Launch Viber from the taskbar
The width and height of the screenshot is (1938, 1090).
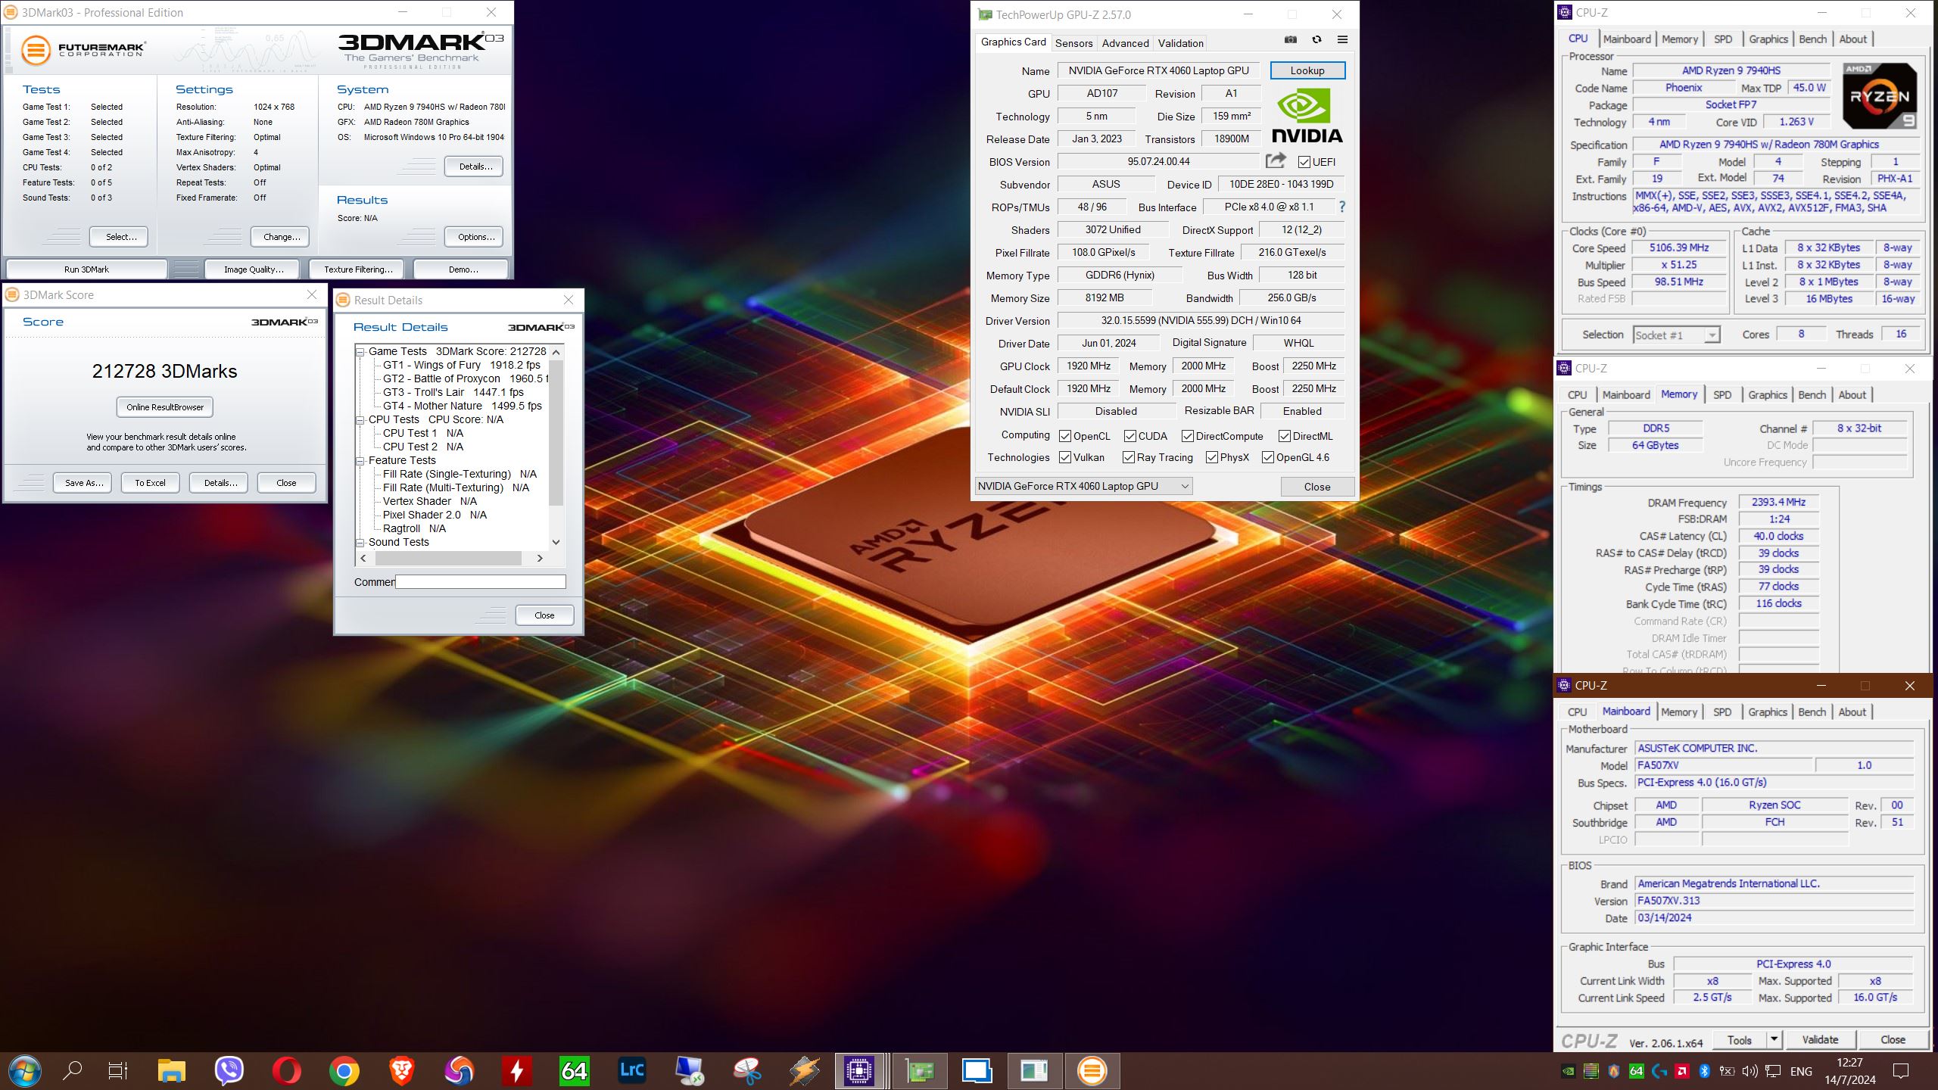pos(229,1071)
